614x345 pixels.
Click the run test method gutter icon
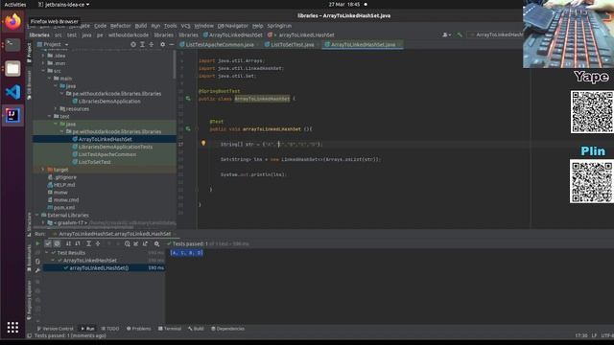188,128
